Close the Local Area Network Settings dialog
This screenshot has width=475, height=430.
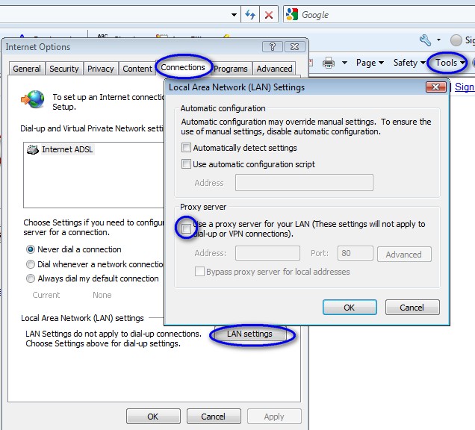[x=436, y=87]
